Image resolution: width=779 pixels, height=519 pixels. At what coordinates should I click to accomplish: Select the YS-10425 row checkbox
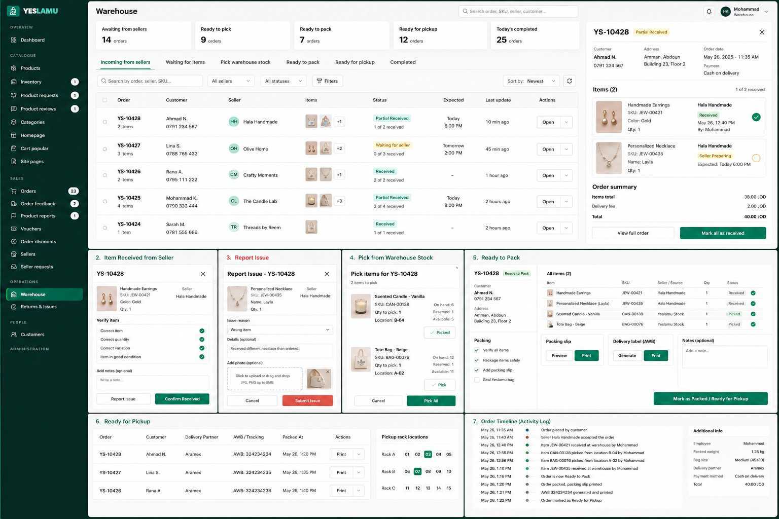coord(105,201)
